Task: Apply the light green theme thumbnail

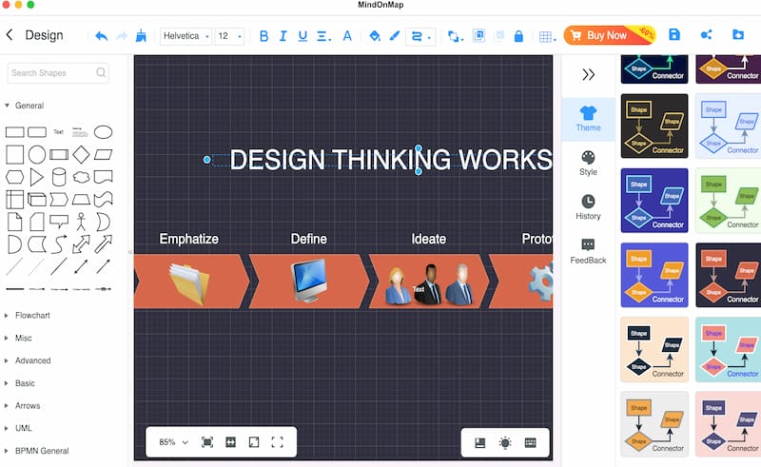Action: point(728,201)
